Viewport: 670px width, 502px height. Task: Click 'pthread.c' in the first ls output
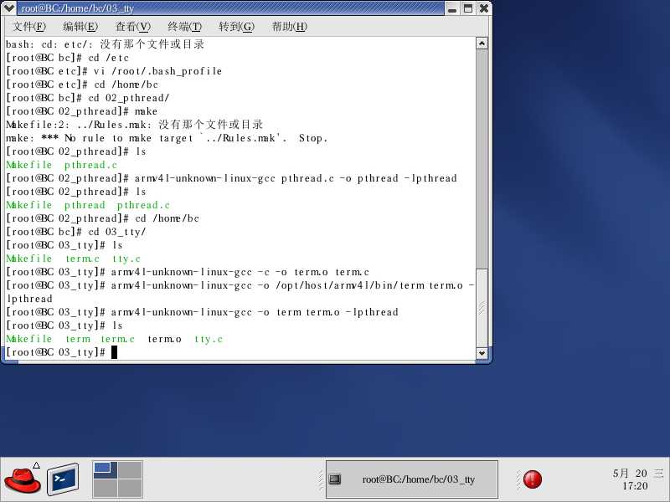[x=90, y=165]
